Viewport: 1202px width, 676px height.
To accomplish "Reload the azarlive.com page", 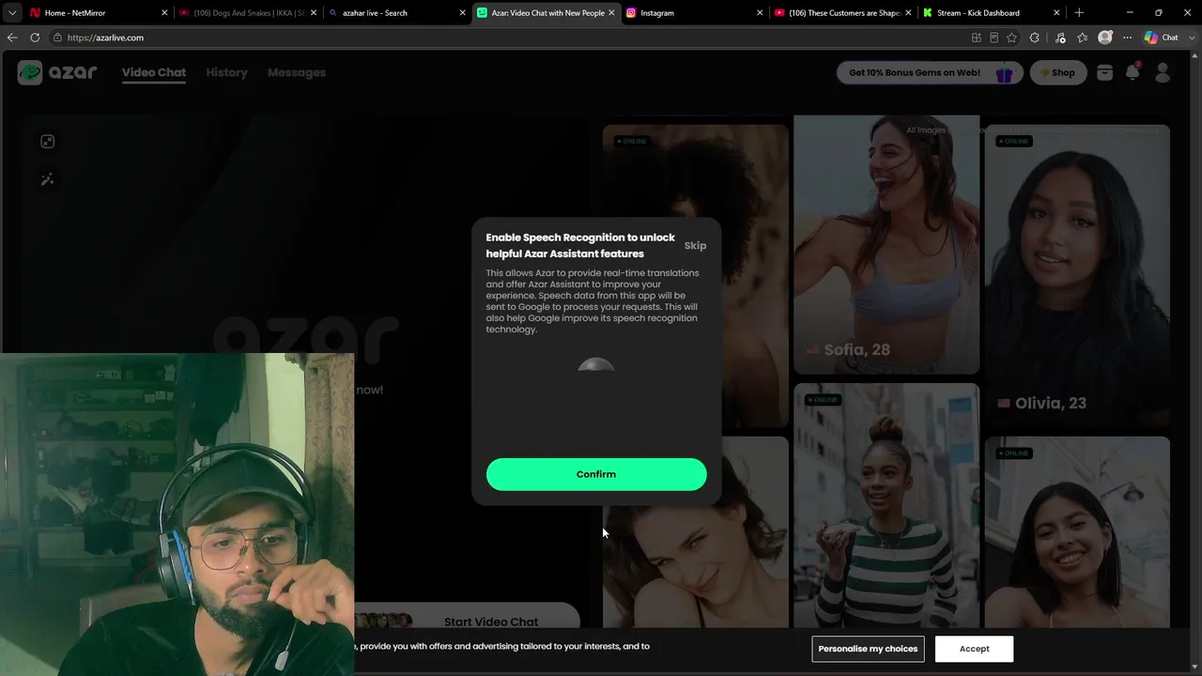I will click(35, 38).
